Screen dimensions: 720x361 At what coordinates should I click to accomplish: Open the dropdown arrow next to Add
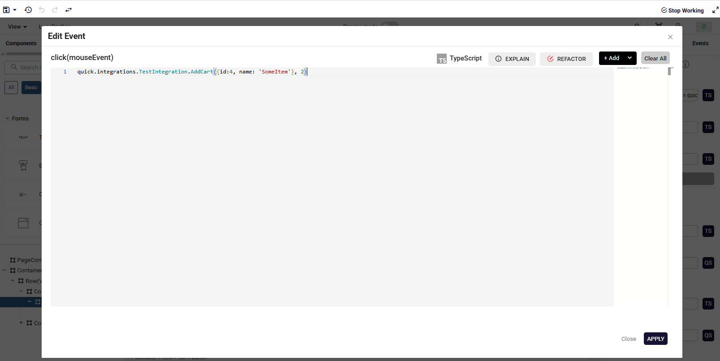(629, 58)
